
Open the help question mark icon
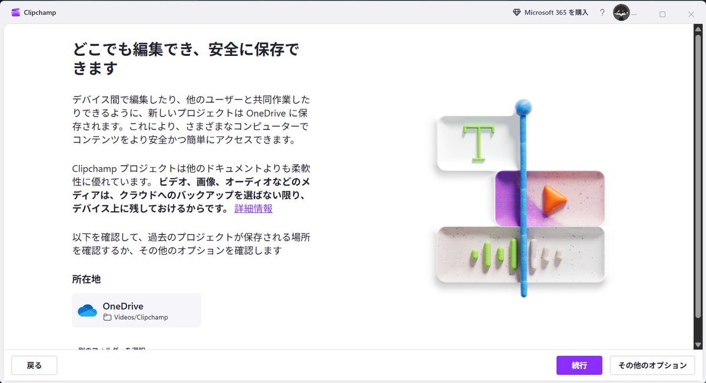point(602,12)
